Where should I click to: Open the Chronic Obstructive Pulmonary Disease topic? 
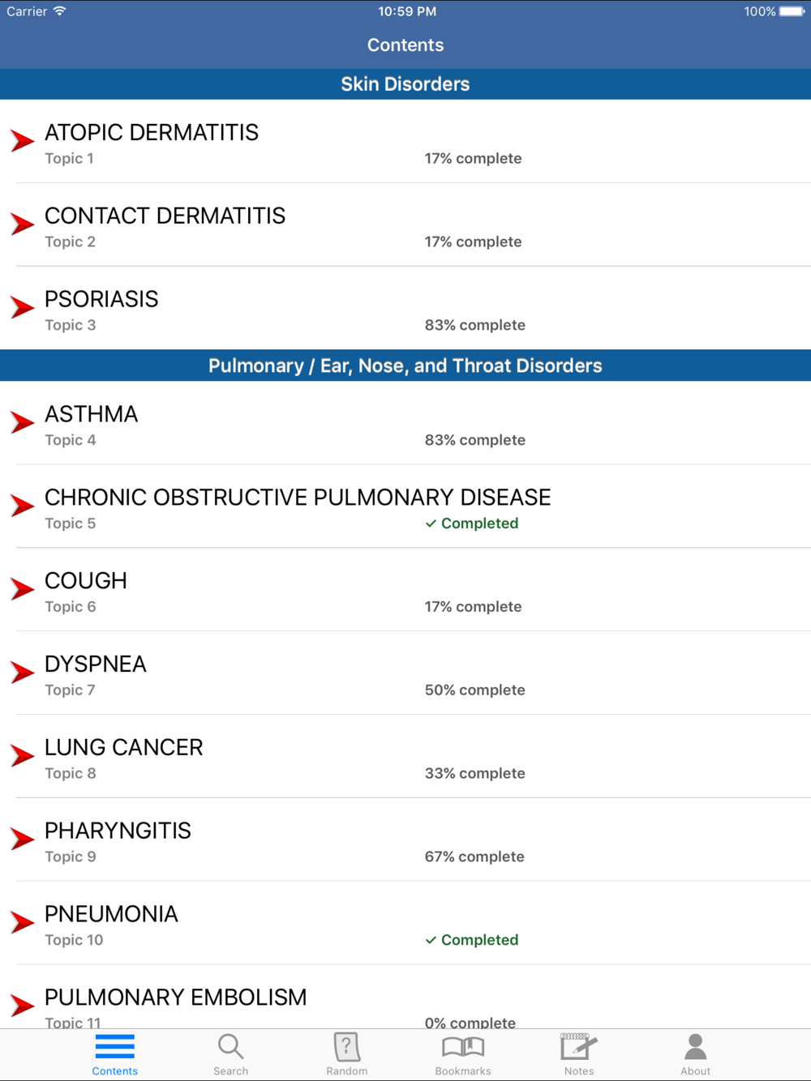(298, 498)
